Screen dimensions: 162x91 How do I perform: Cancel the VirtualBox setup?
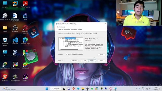pos(102,61)
